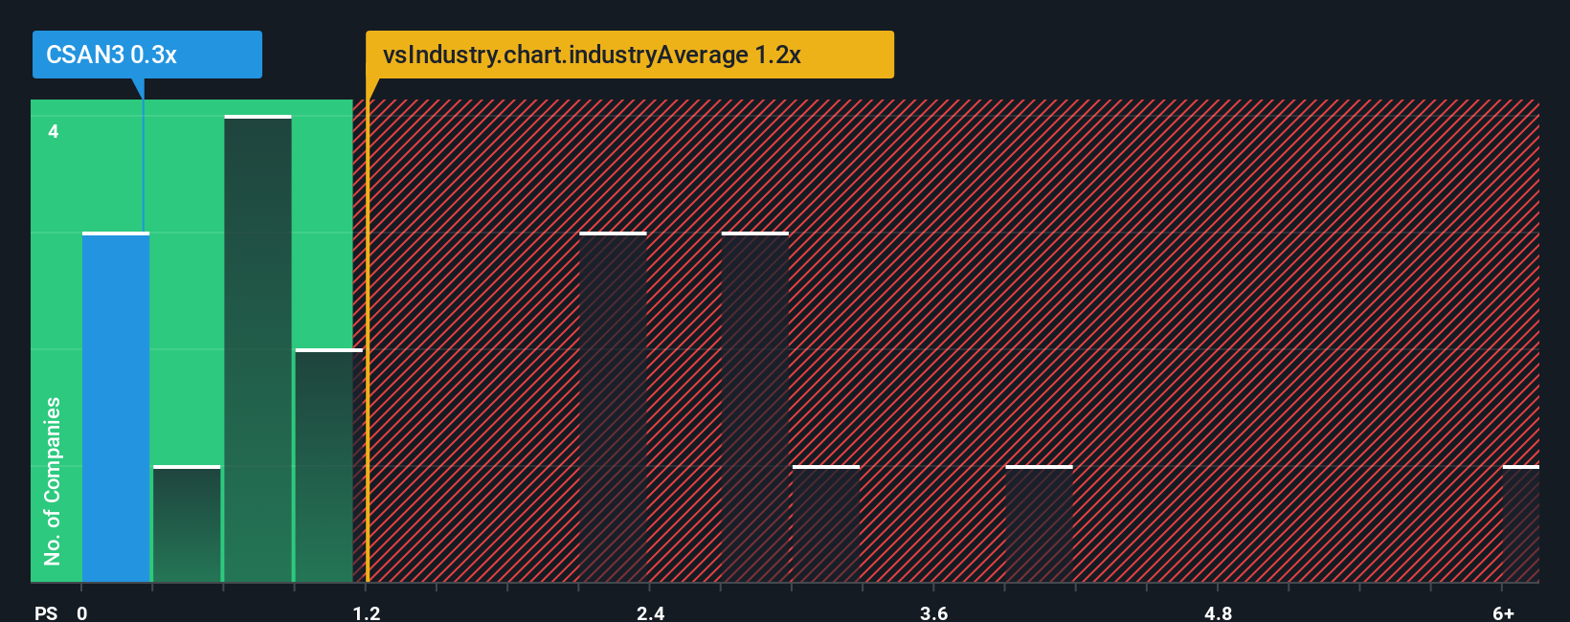Select the short green bar beside the blue bar
The image size is (1570, 622).
pos(187,524)
